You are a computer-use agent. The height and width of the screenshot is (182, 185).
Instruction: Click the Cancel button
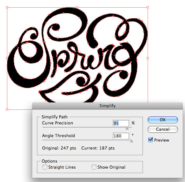(x=163, y=129)
